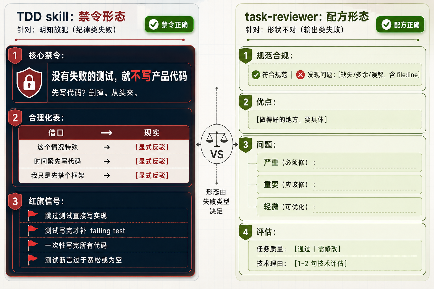The image size is (434, 289).
Task: Click the cell 这个情况特殊
Action: [x=58, y=147]
